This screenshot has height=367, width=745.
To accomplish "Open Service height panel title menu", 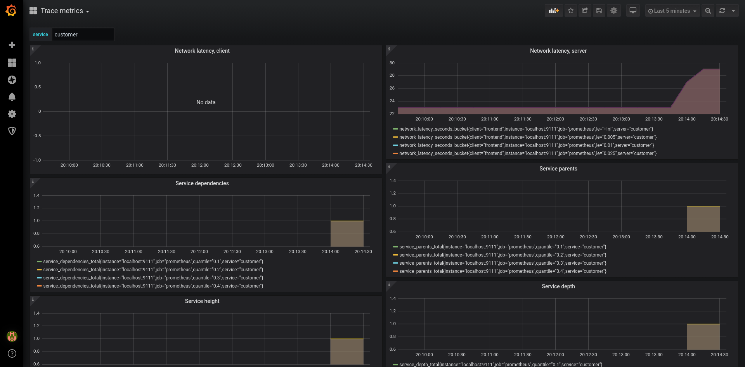I will [x=202, y=301].
